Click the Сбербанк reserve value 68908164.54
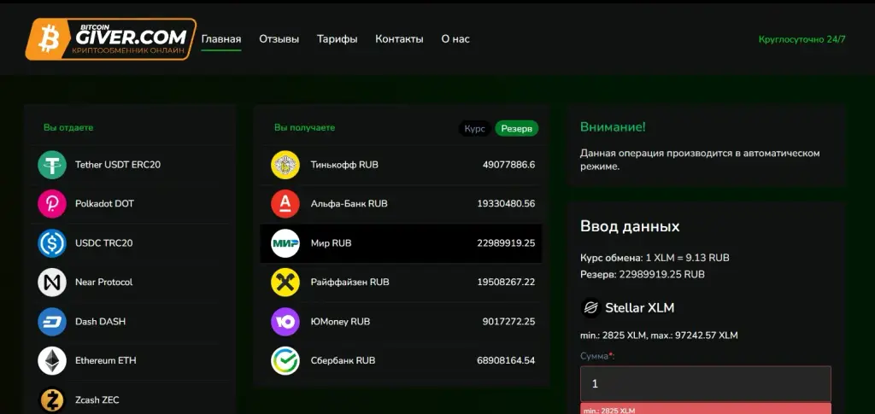 (x=506, y=360)
